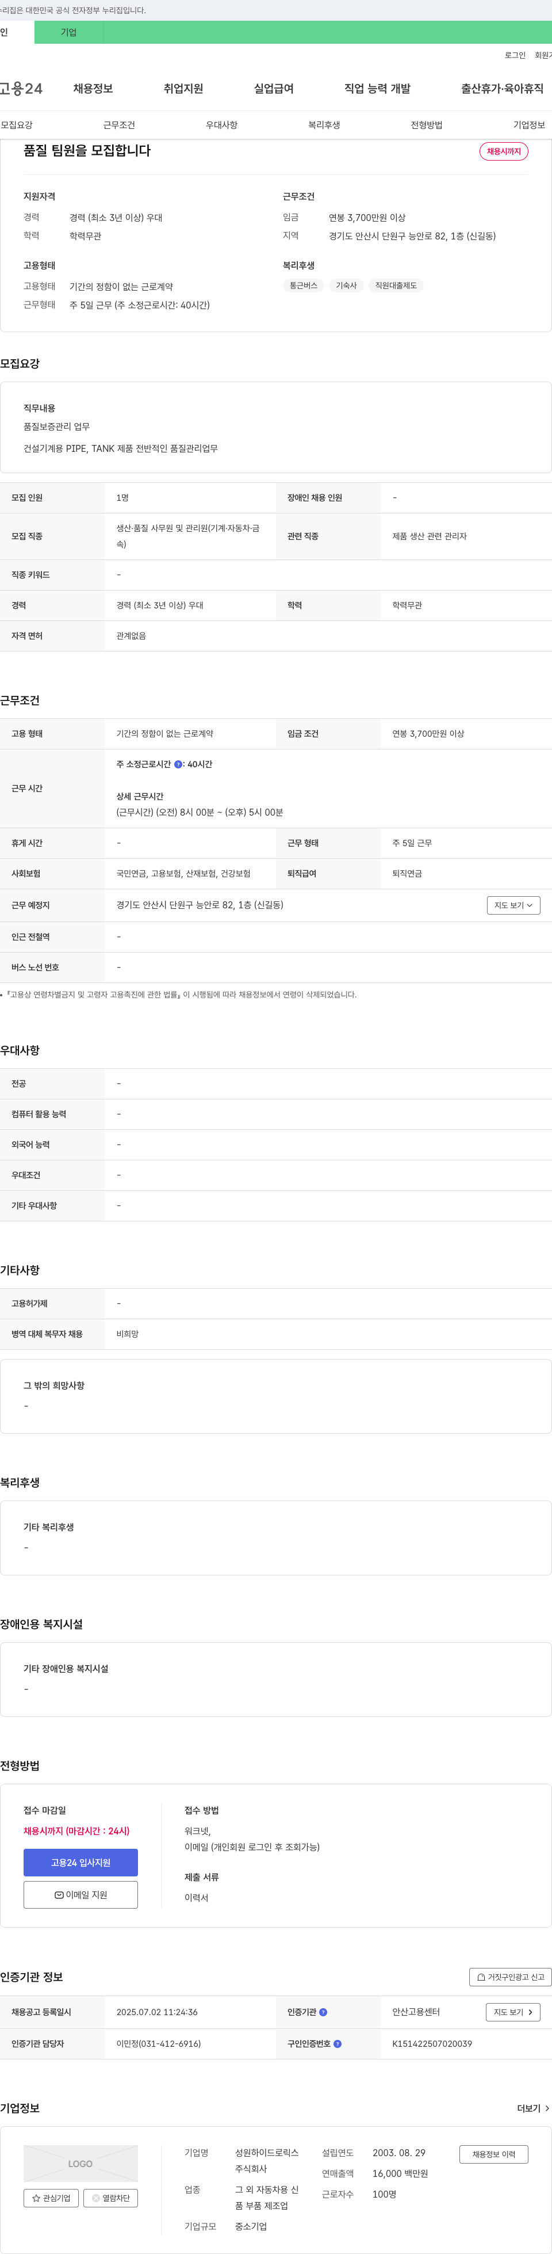Report via 거짓구인광고 신고 button
The width and height of the screenshot is (552, 2254).
pos(511,1977)
